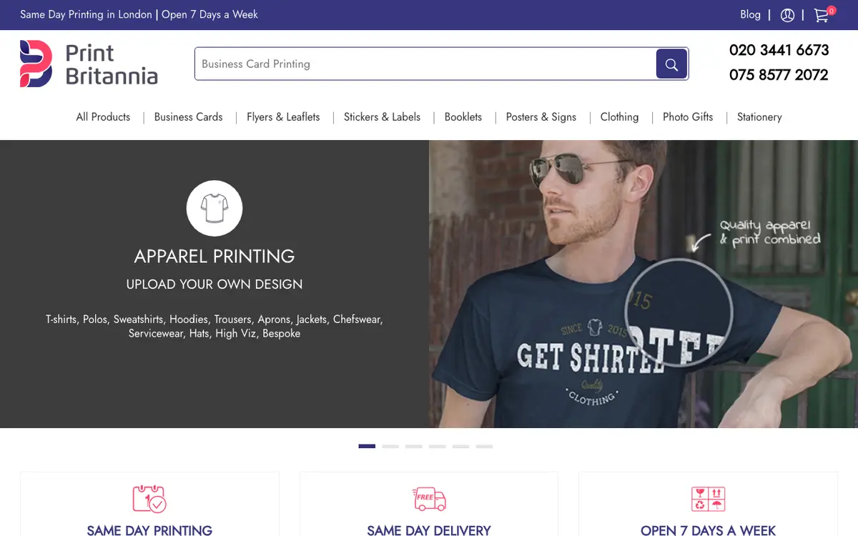Open the Blog link
The width and height of the screenshot is (858, 536).
click(x=750, y=14)
